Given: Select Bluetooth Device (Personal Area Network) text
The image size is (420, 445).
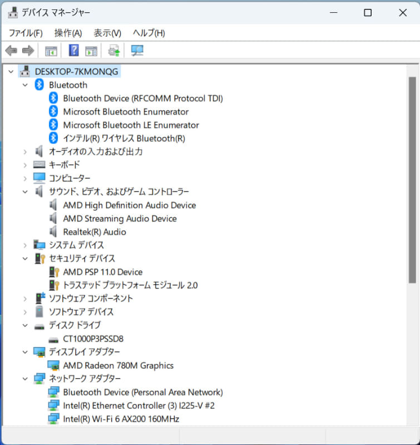Looking at the screenshot, I should pyautogui.click(x=143, y=392).
